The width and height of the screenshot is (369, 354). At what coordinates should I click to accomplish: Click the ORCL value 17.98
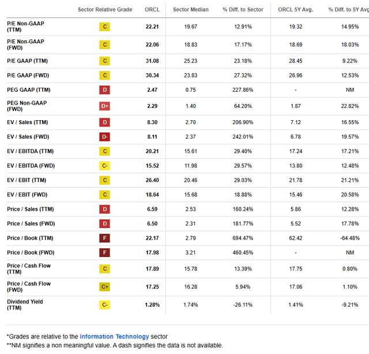point(152,253)
